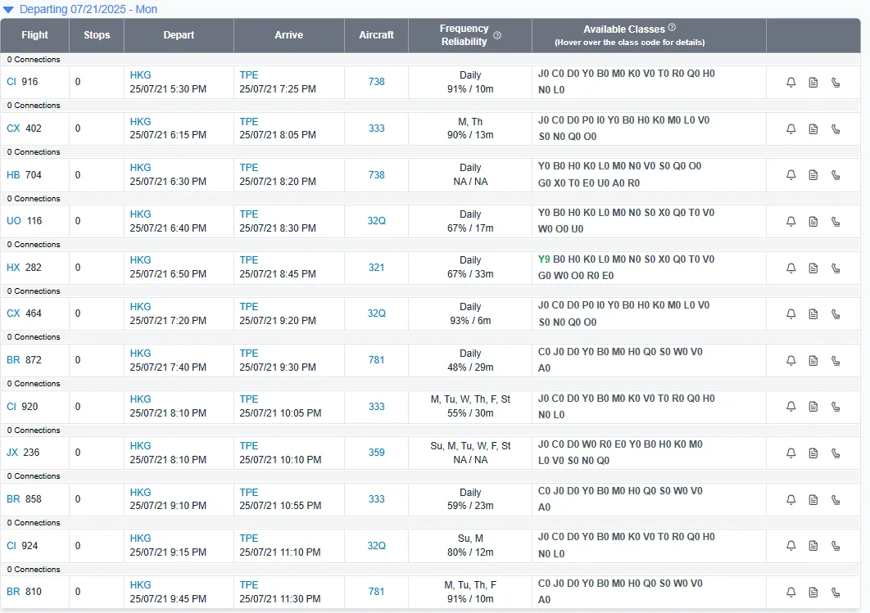Click the green Y9 class code on HX 282

(x=544, y=259)
